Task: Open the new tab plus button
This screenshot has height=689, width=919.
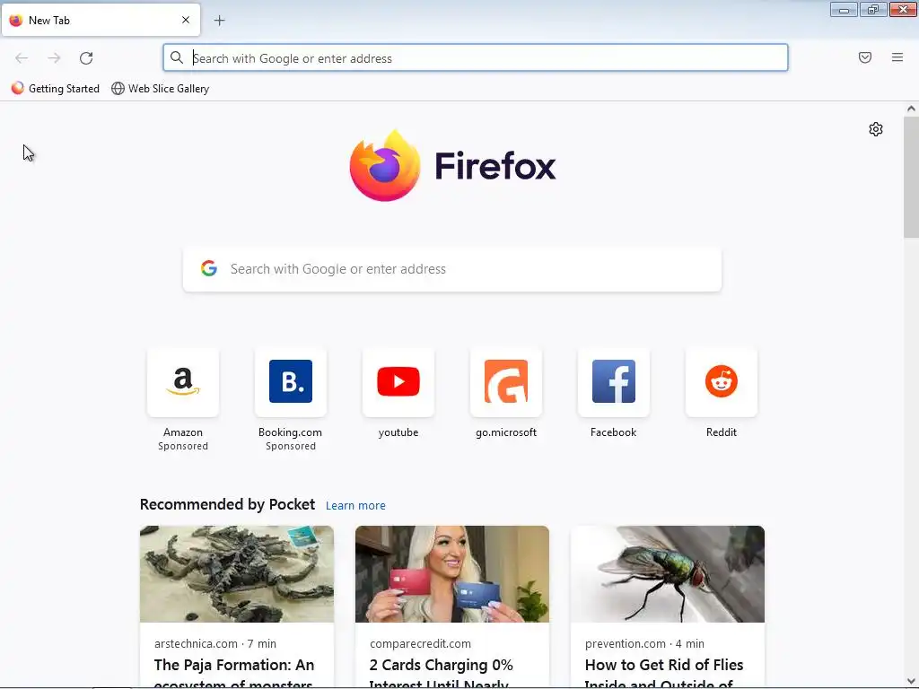Action: coord(219,21)
